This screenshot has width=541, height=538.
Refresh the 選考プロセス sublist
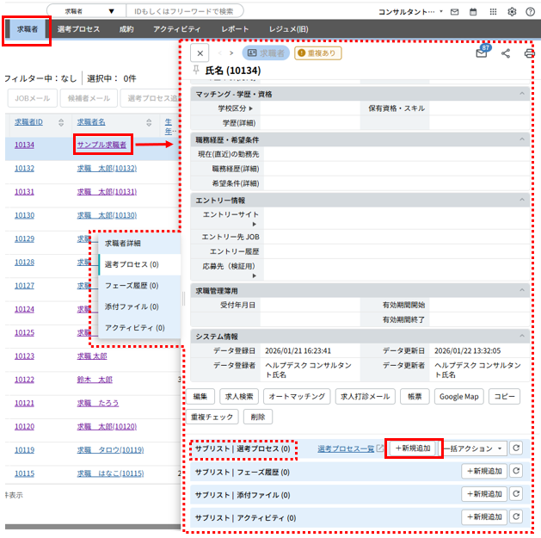click(x=516, y=448)
